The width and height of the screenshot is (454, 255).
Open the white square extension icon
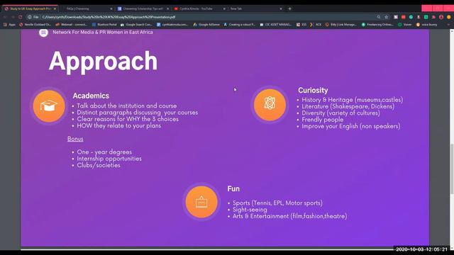click(396, 17)
